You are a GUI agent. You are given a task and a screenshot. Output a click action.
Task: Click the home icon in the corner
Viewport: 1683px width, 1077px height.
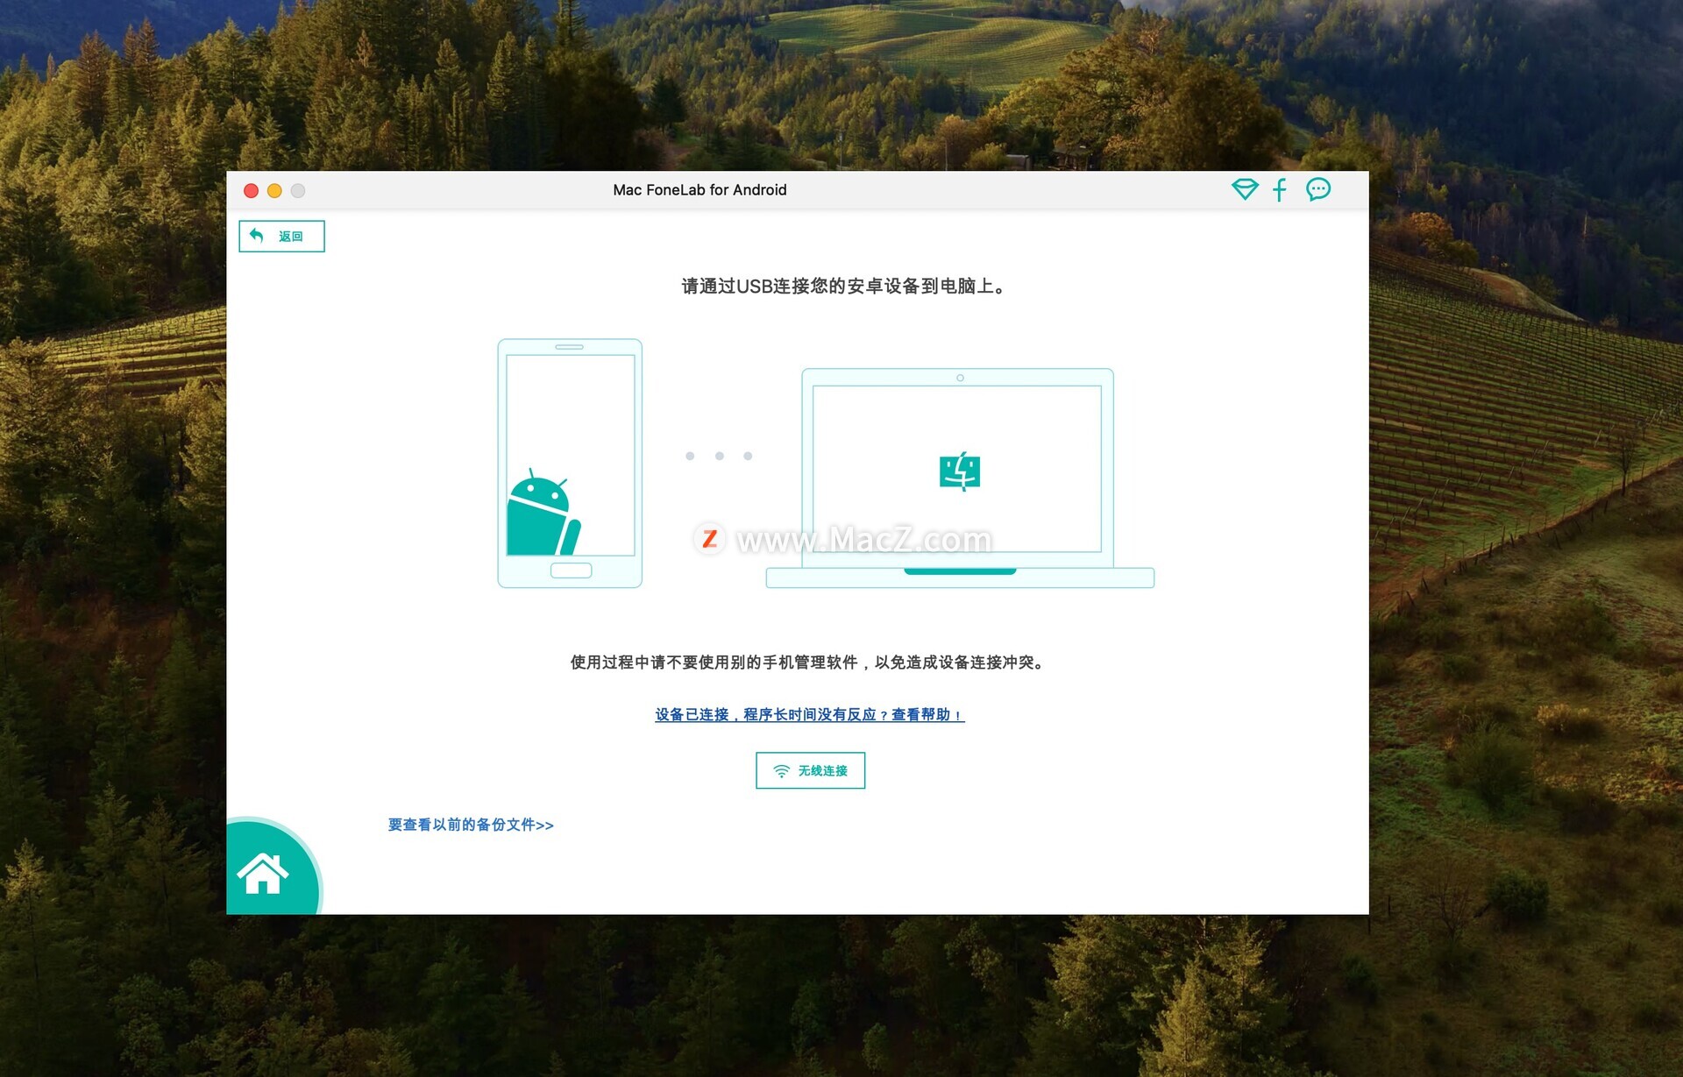pyautogui.click(x=263, y=874)
